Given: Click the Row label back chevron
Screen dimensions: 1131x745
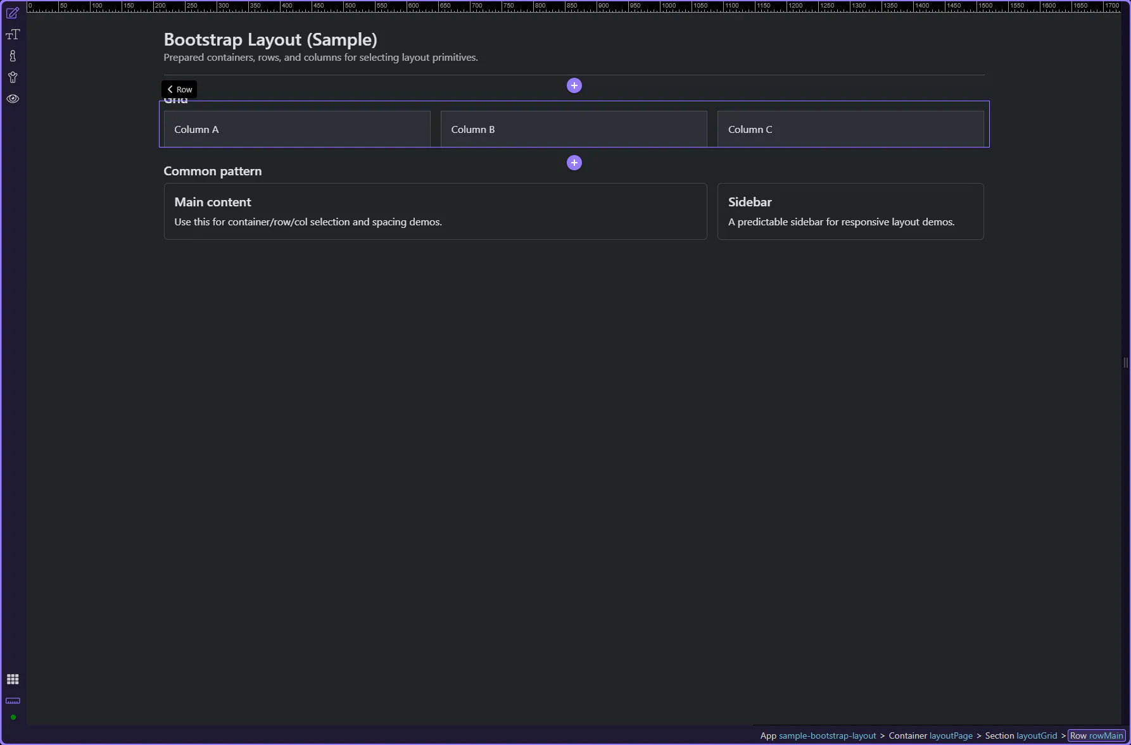Looking at the screenshot, I should coord(170,89).
